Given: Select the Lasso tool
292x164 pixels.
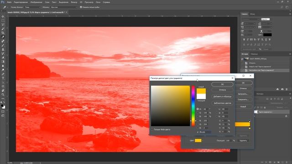Looking at the screenshot, I should point(3,25).
